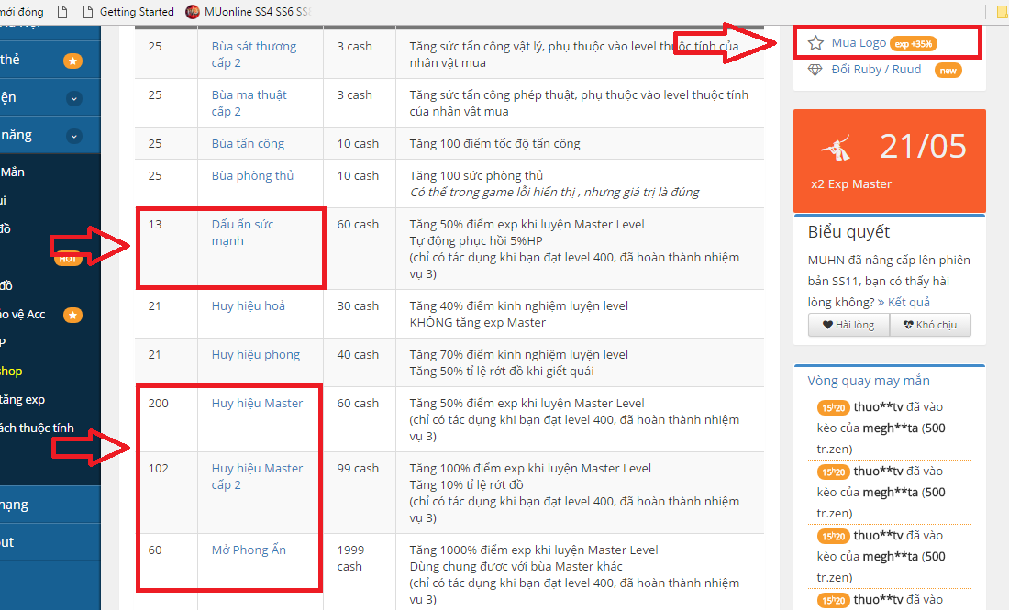Select the 'Mắn' sidebar menu item
Image resolution: width=1009 pixels, height=611 pixels.
[x=12, y=172]
